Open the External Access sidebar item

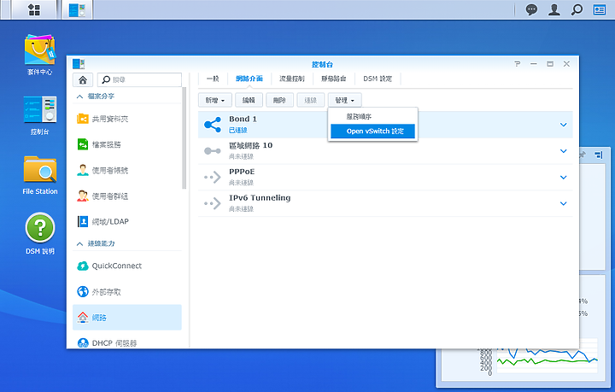click(127, 291)
